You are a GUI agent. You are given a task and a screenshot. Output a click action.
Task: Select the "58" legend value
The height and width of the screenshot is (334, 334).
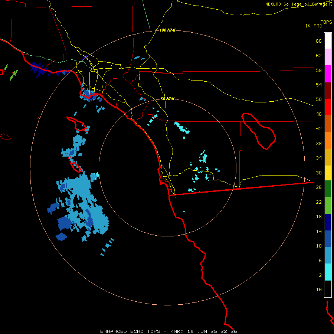(x=319, y=70)
